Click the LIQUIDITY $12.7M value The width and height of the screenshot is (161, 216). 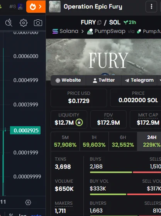click(x=64, y=123)
